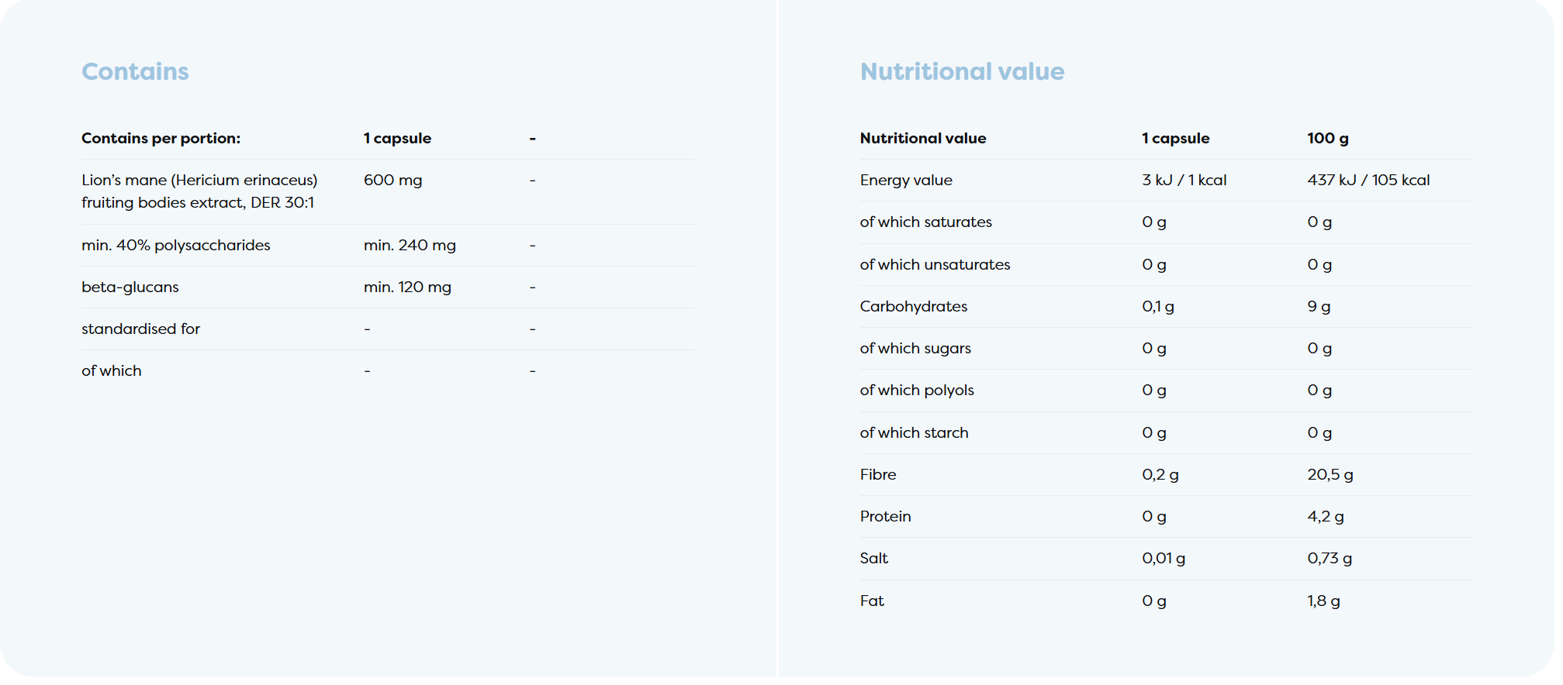This screenshot has height=685, width=1563.
Task: Select the Energy value row label
Action: 905,181
